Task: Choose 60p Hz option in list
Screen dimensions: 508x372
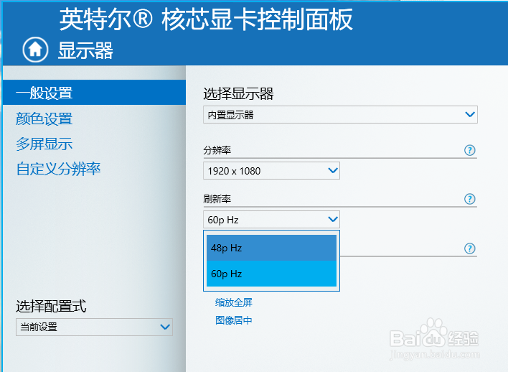Action: pos(271,274)
